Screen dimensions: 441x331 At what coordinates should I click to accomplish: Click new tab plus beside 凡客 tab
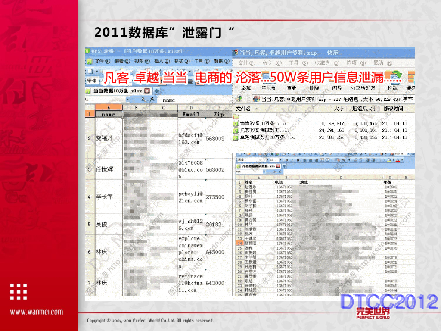pos(284,166)
